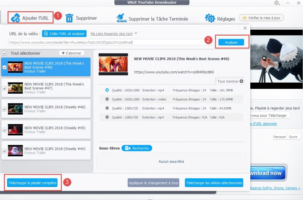Click the Spider-Man video thumbnail preview
The height and width of the screenshot is (200, 303).
click(x=113, y=64)
